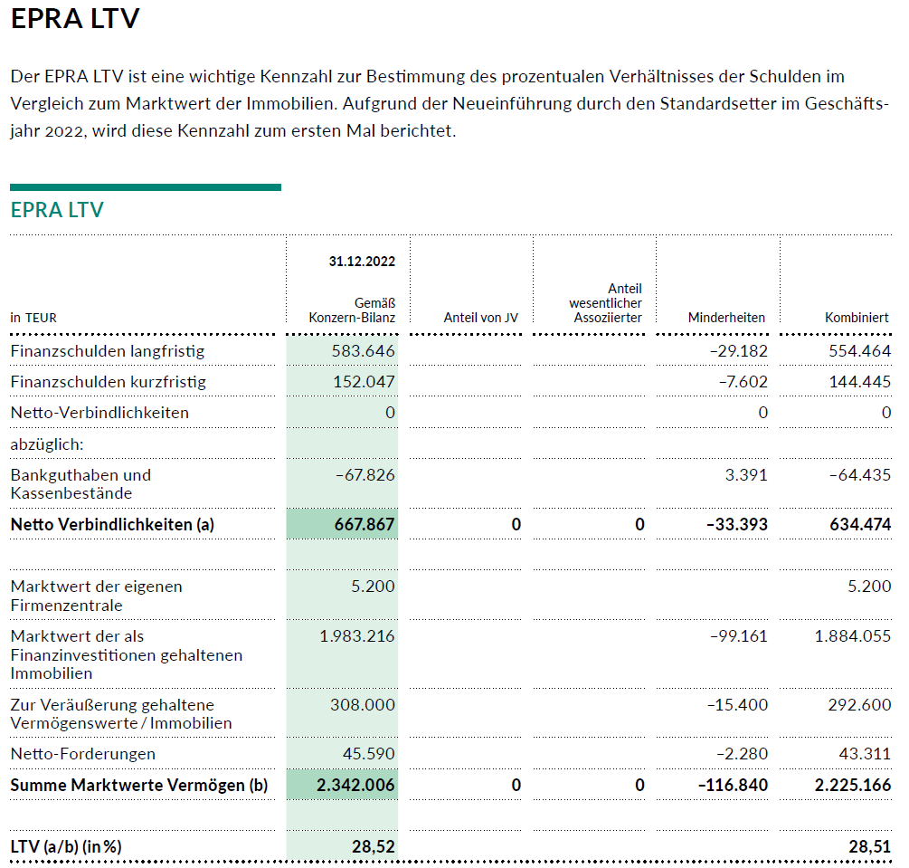The height and width of the screenshot is (868, 909).
Task: Select the investment property value 1.983.216
Action: (356, 636)
